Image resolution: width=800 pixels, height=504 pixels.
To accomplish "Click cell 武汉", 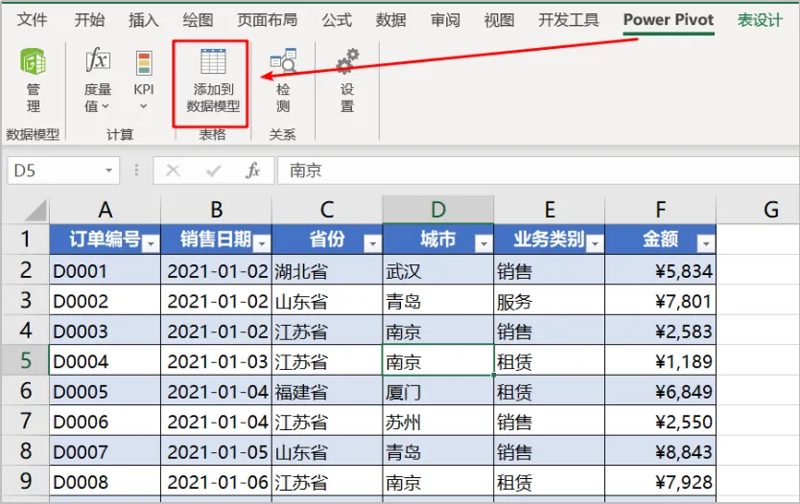I will 438,270.
